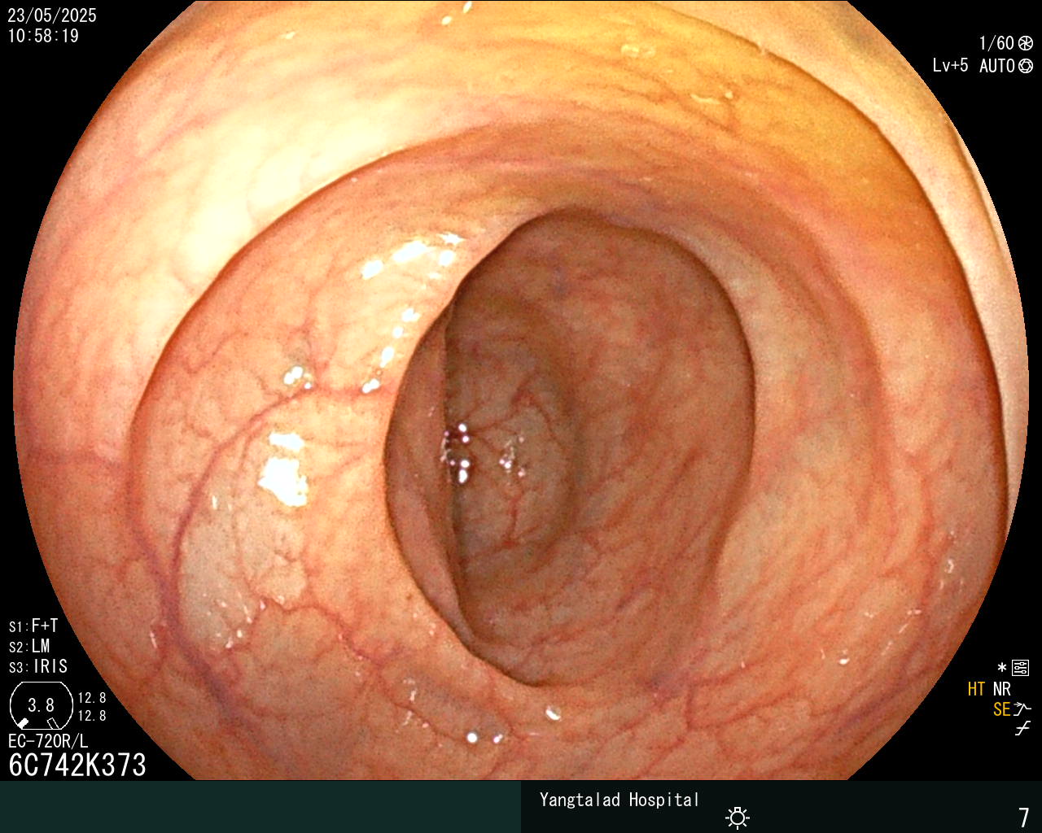Click the upper 12.8 scope dimension value

[92, 698]
